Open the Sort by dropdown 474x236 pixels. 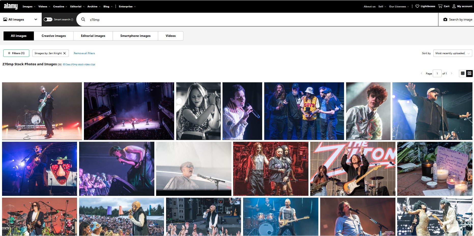[452, 53]
